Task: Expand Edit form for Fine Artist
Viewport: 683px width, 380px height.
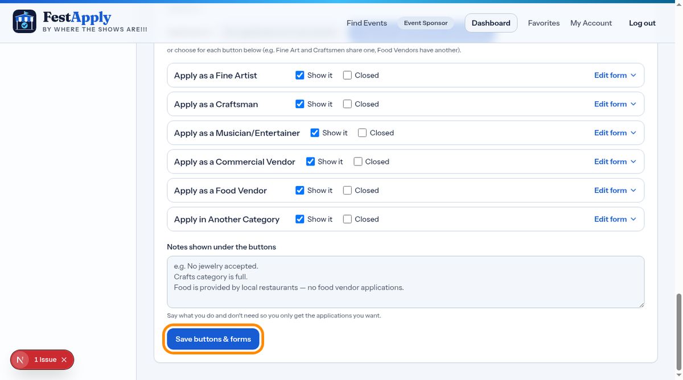Action: [x=615, y=75]
